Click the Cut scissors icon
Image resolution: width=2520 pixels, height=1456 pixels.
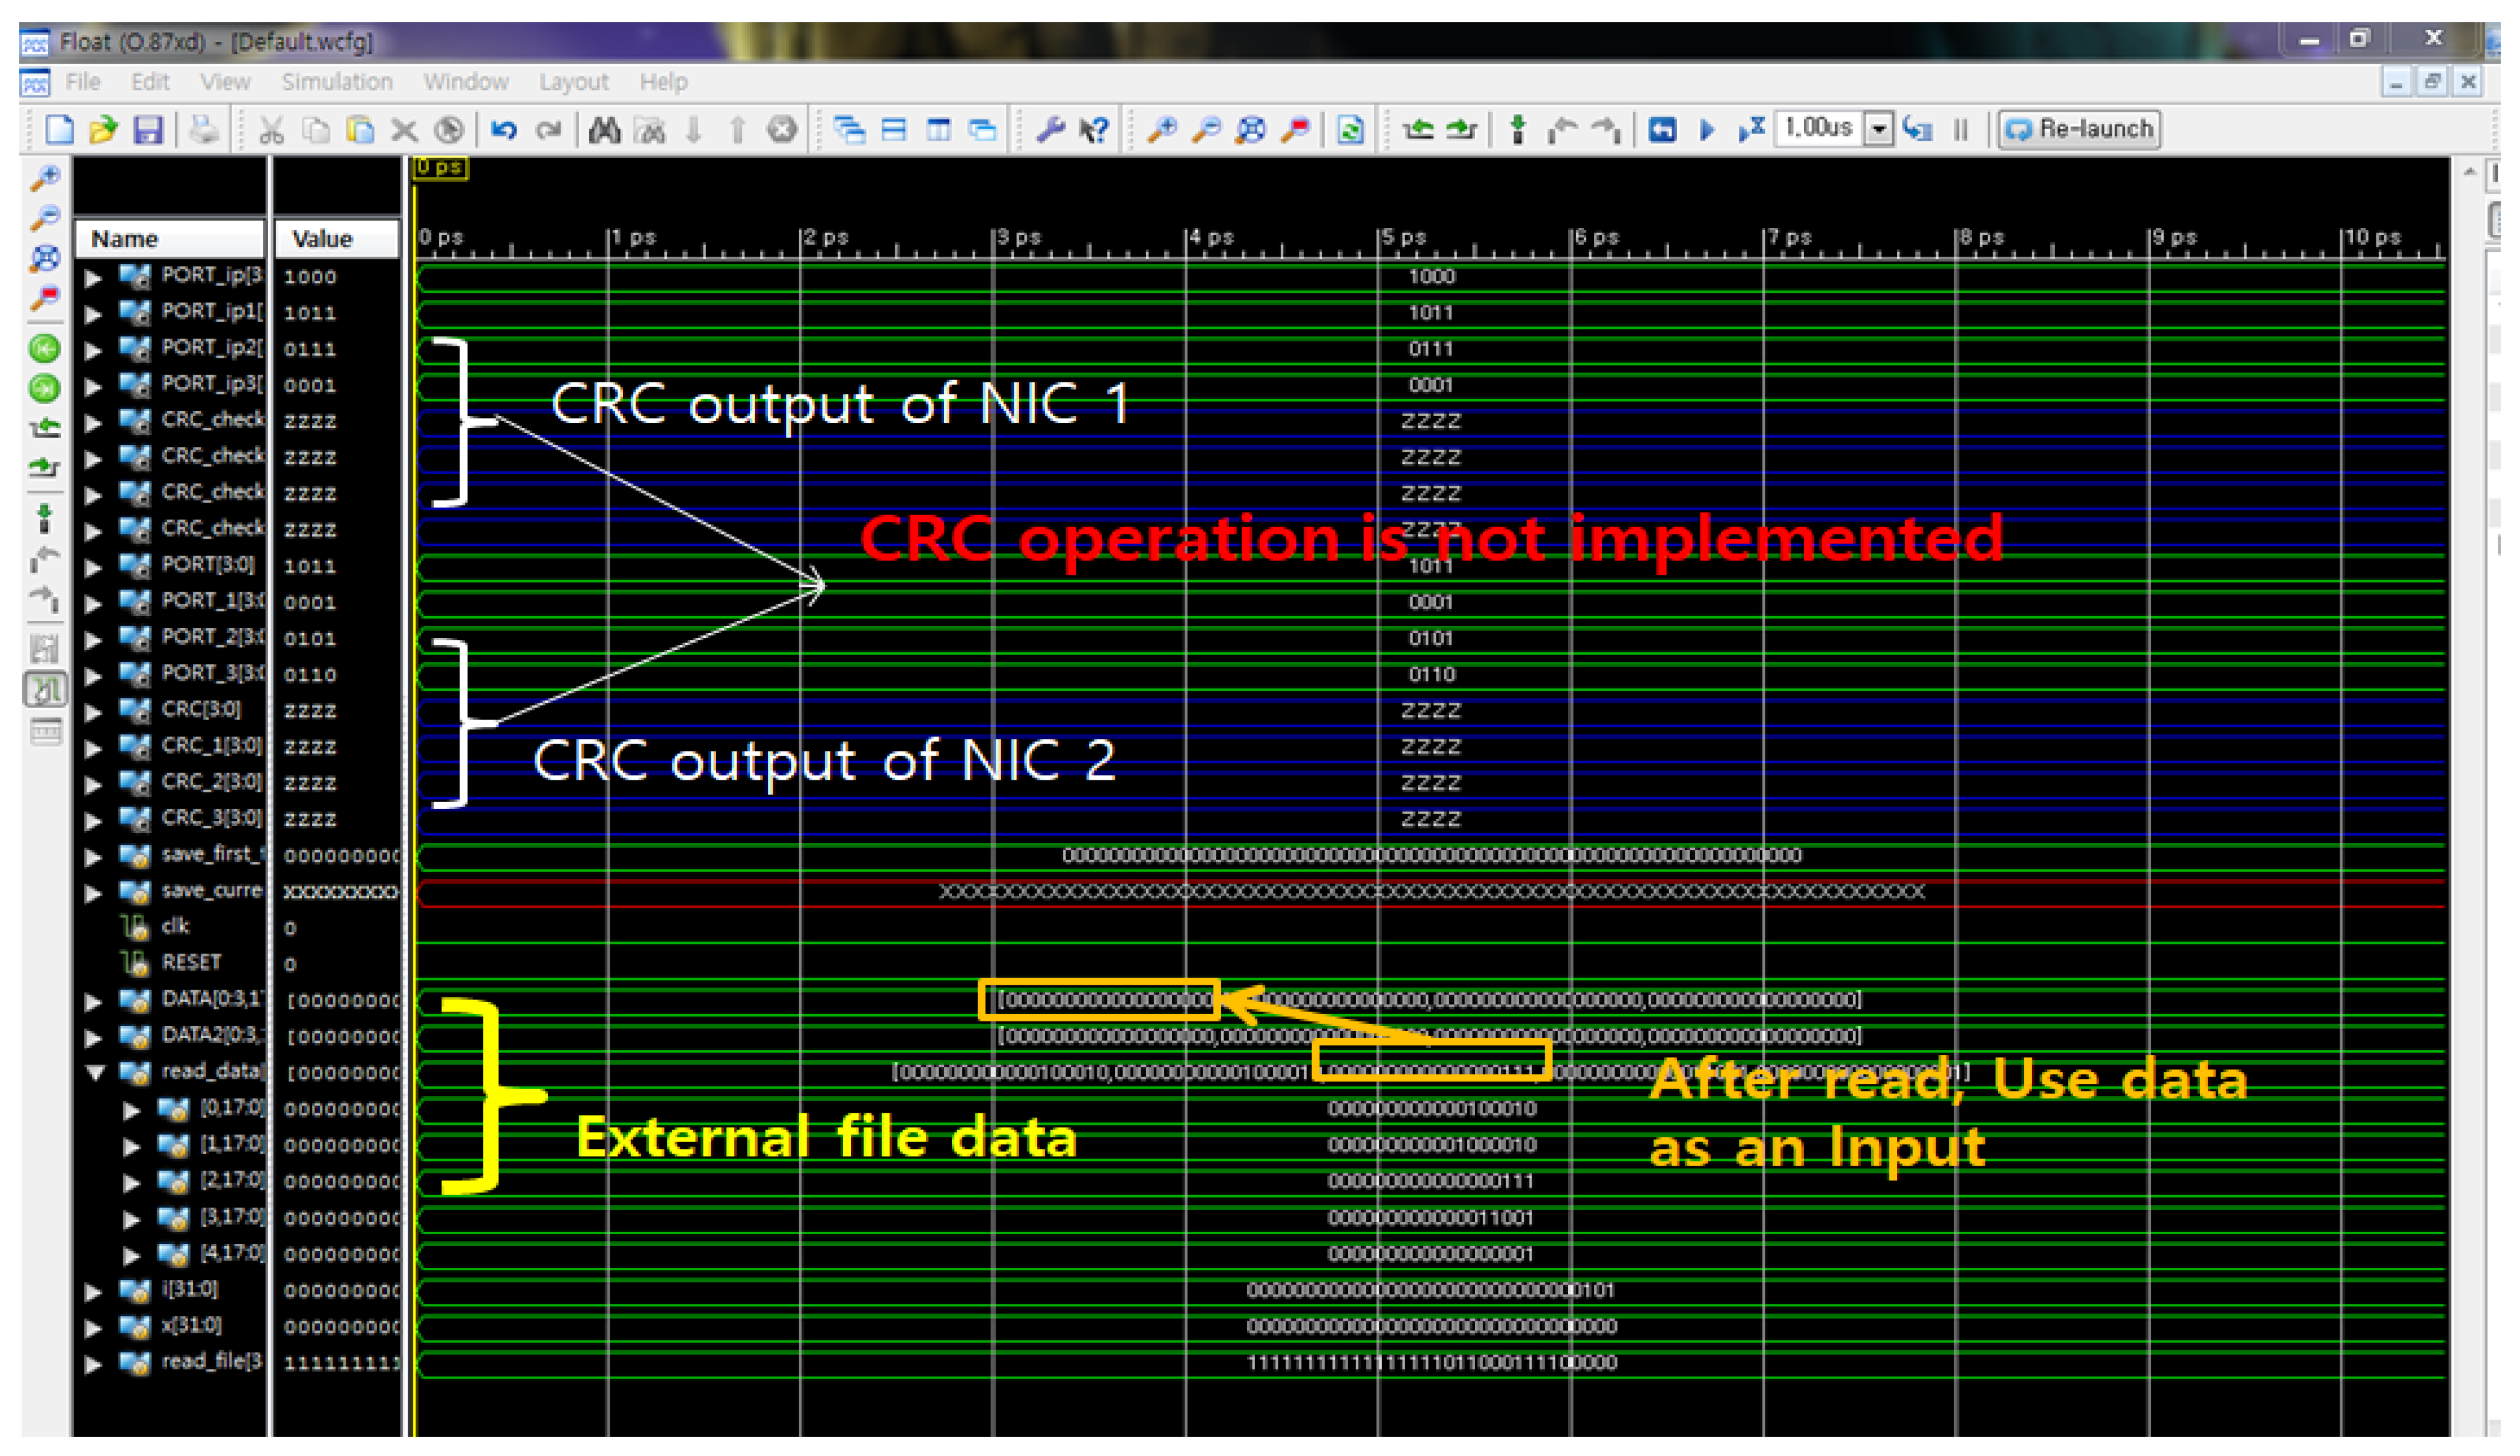[271, 130]
